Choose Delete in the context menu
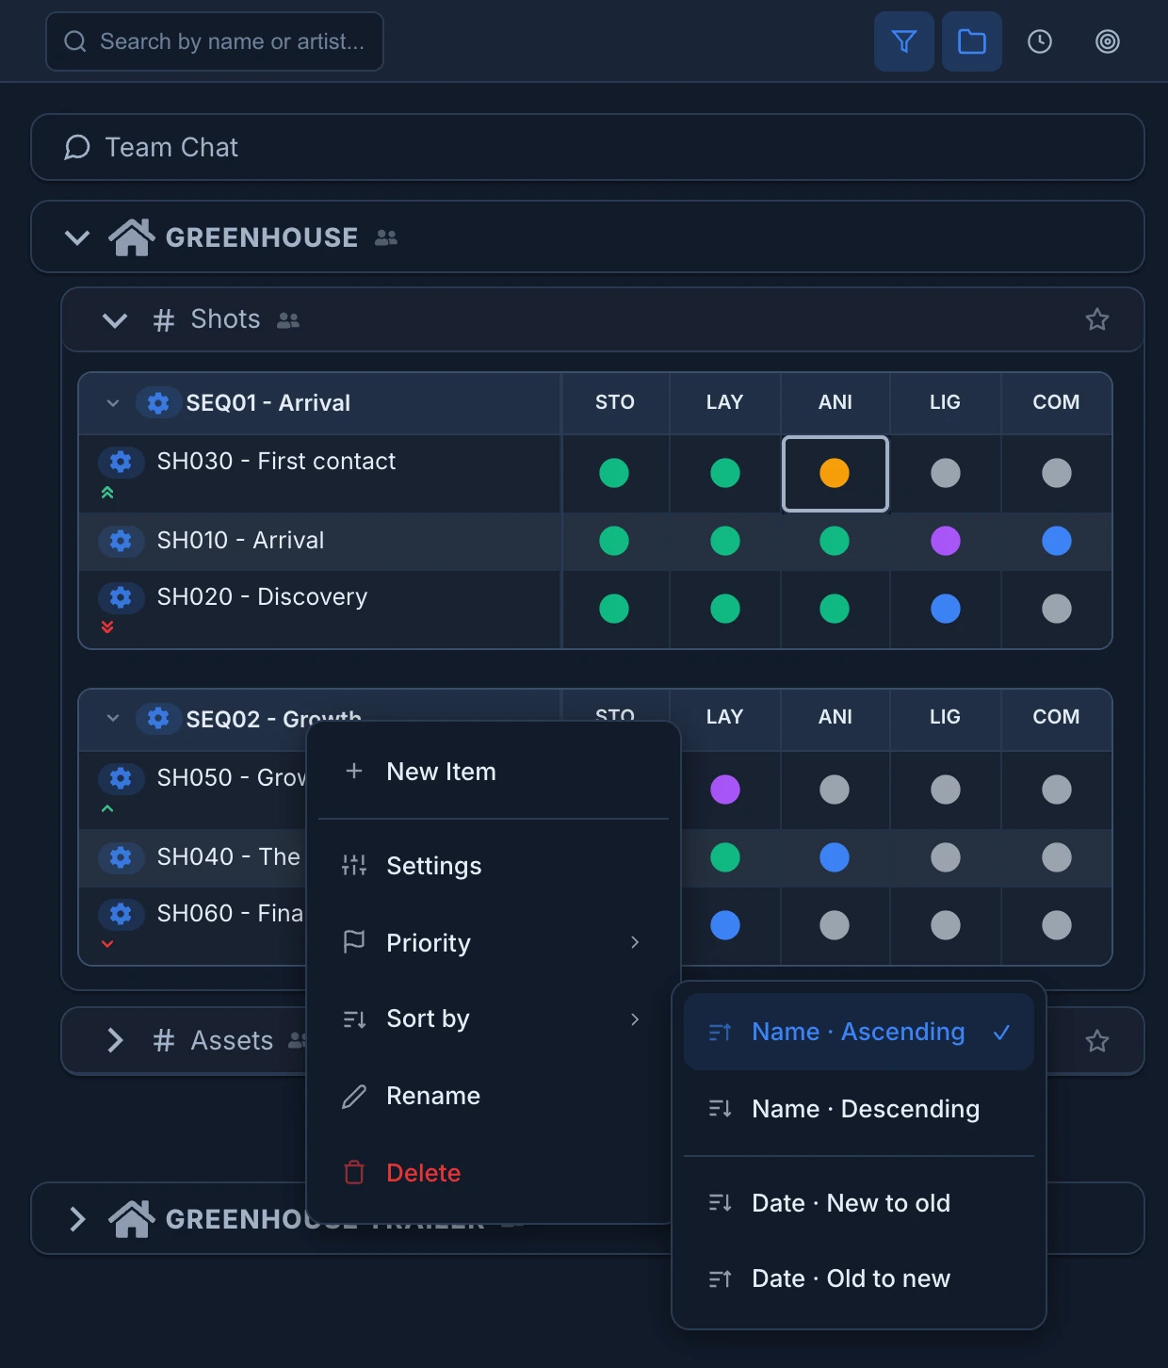 click(494, 1173)
